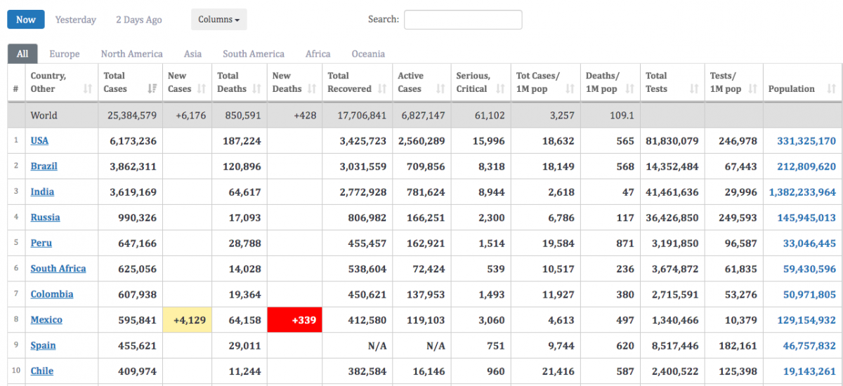This screenshot has width=843, height=386.
Task: Sort by Total Cases column arrow icon
Action: click(152, 89)
